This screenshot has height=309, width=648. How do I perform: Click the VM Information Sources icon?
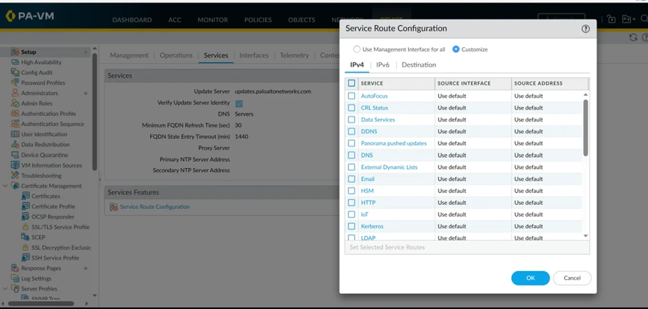(15, 165)
